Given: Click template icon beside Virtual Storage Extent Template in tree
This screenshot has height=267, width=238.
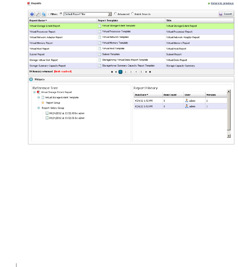Looking at the screenshot, I should (43, 97).
